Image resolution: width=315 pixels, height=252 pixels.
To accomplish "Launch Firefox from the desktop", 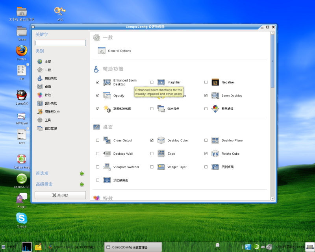I will 22,51.
